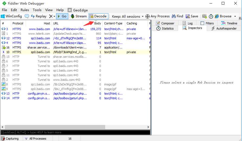Switch to the AutoResponder tab
The width and height of the screenshot is (242, 141).
pos(224,28)
